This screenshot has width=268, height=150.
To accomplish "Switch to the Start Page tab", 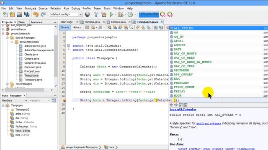I will [x=67, y=22].
